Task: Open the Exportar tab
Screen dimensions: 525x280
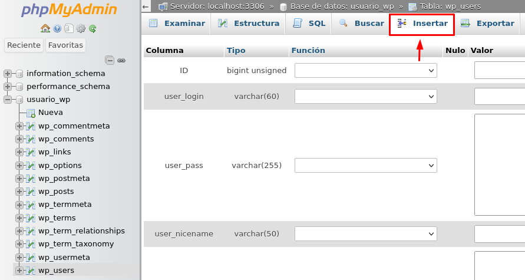Action: (487, 24)
